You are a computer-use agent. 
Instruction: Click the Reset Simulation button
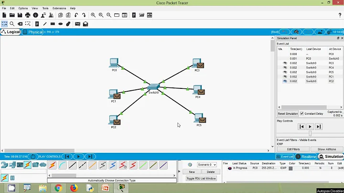(x=288, y=114)
